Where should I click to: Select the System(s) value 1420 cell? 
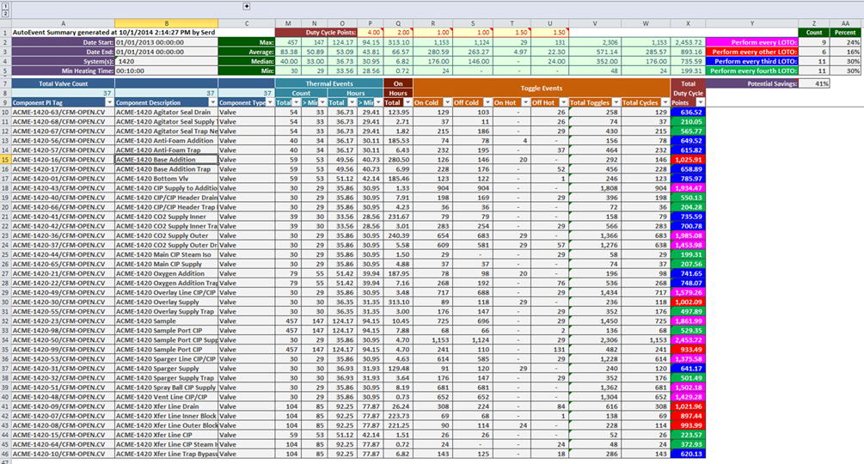tap(167, 61)
